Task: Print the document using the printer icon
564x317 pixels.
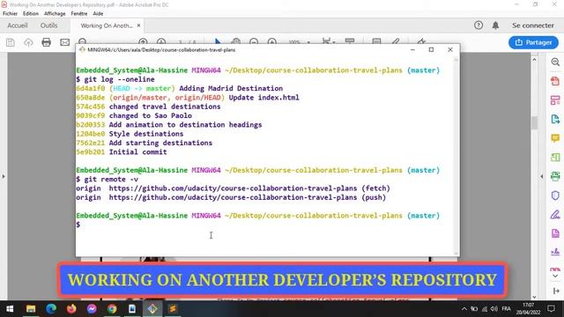Action: pos(46,42)
